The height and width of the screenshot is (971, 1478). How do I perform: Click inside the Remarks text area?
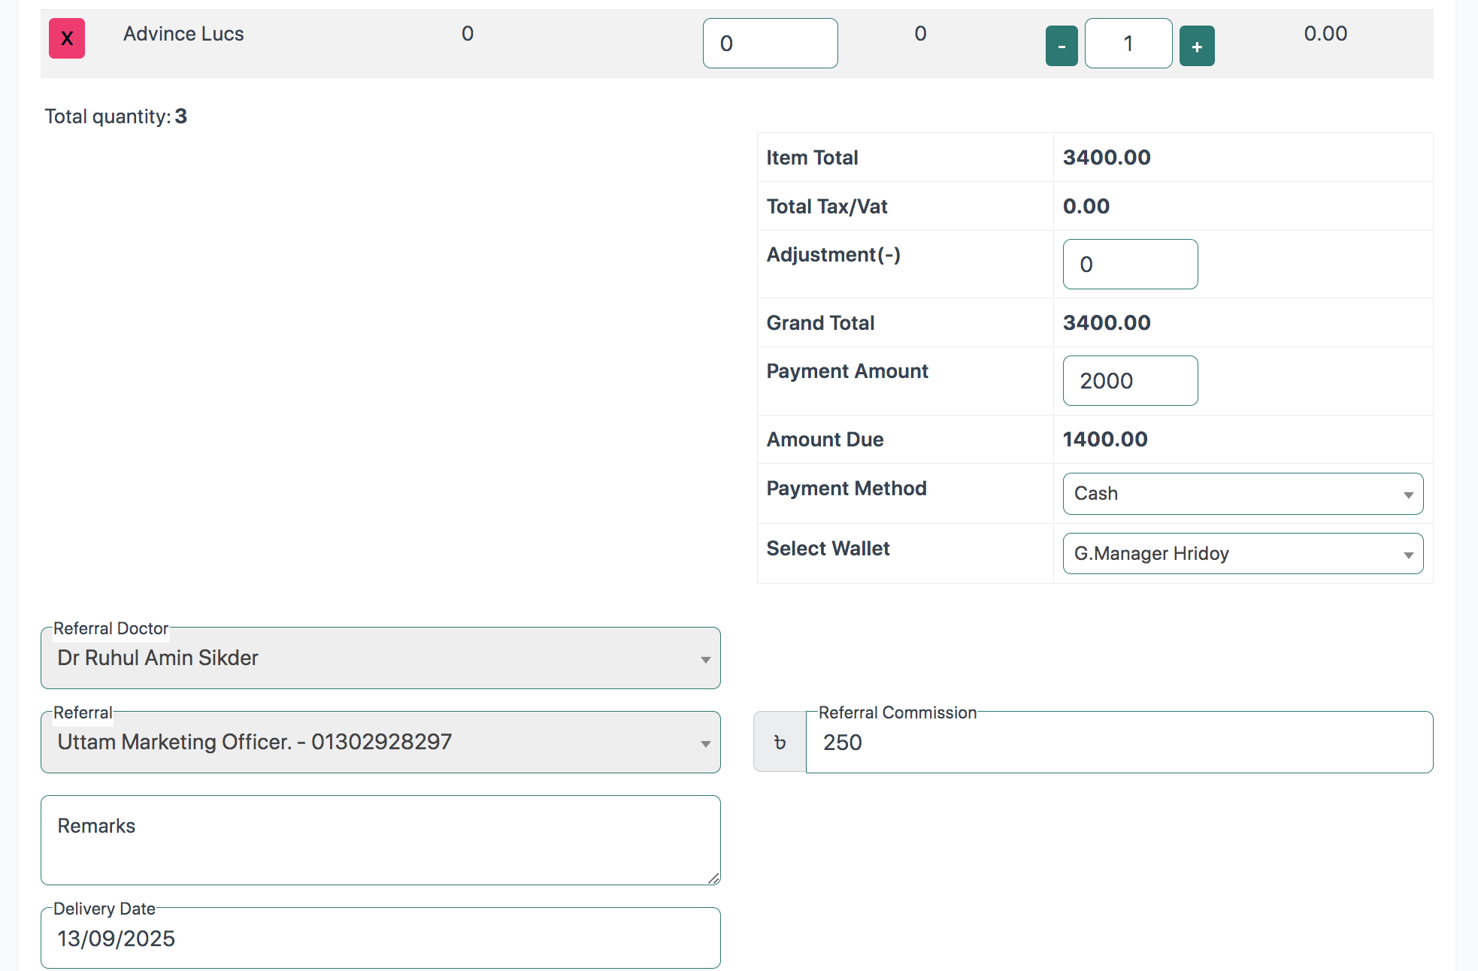tap(380, 840)
